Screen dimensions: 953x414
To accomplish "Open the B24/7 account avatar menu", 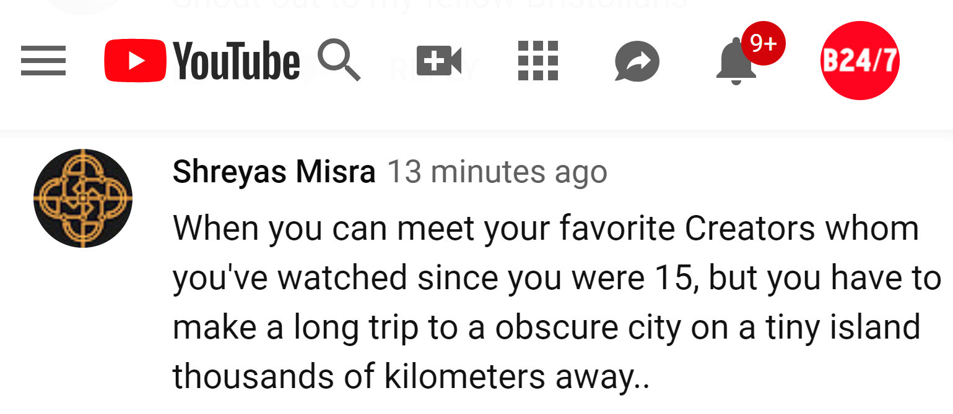I will click(859, 61).
